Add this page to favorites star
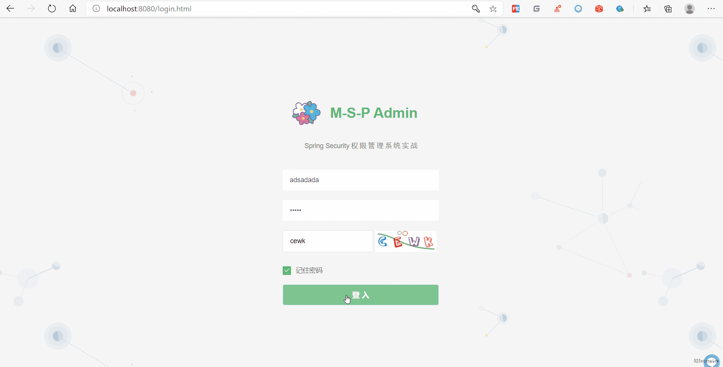This screenshot has width=723, height=367. [493, 9]
